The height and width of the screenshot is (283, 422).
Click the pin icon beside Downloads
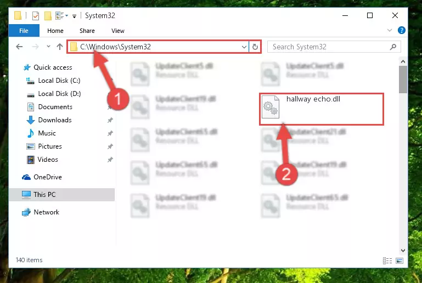tap(110, 120)
